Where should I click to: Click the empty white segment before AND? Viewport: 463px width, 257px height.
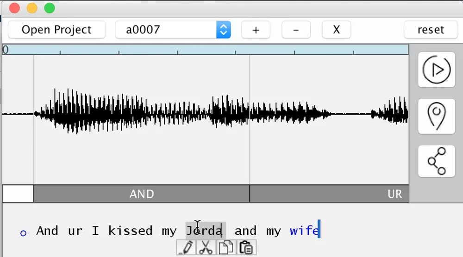click(18, 194)
